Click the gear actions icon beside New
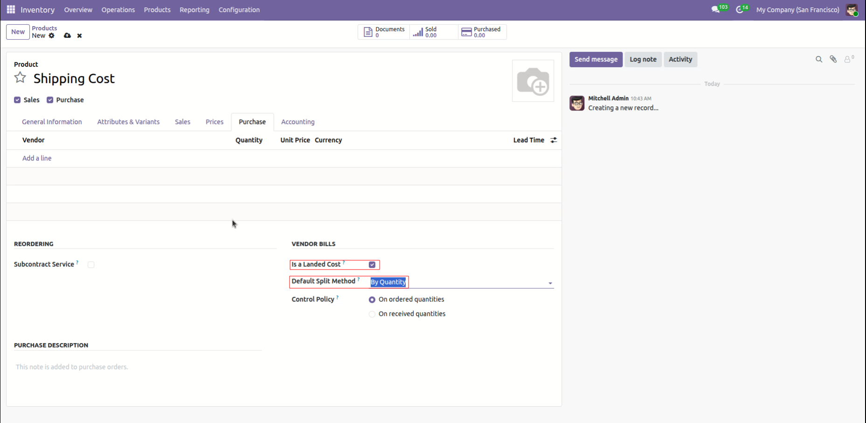Screen dimensions: 866x423 click(x=52, y=35)
